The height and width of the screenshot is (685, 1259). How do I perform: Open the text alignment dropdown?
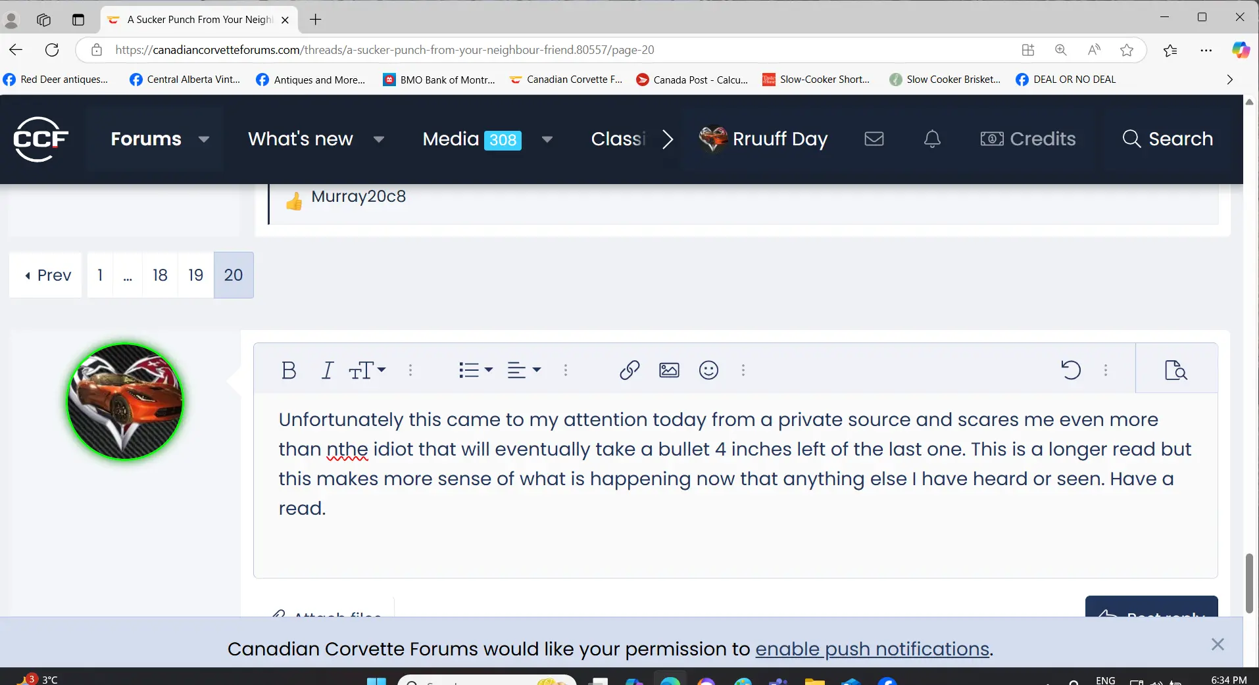tap(524, 371)
